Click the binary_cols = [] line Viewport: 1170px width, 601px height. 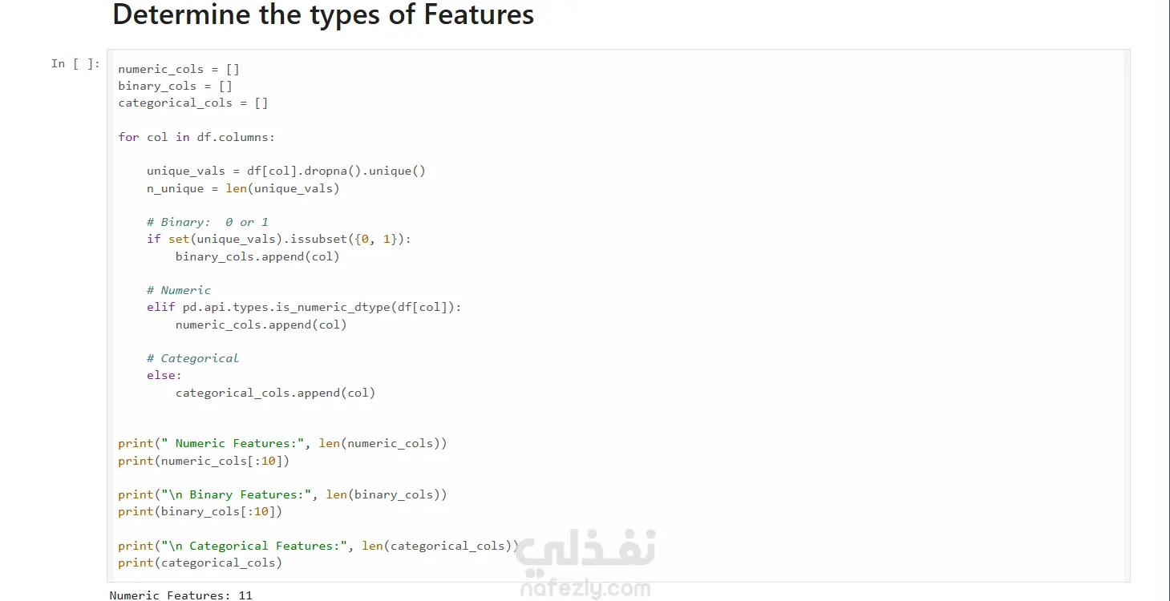(x=176, y=86)
